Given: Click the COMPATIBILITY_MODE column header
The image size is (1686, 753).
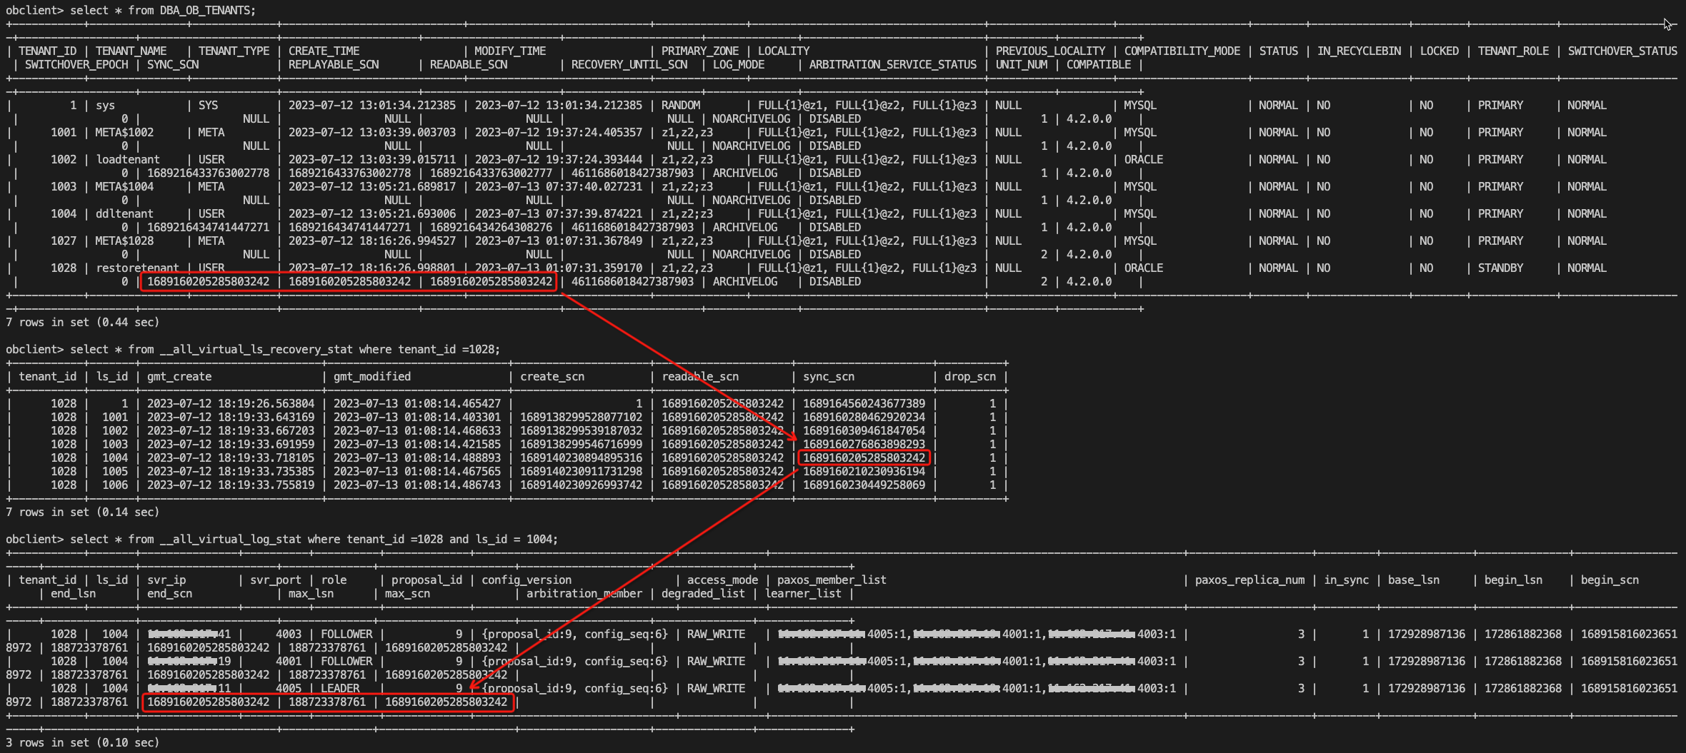Looking at the screenshot, I should tap(1182, 51).
